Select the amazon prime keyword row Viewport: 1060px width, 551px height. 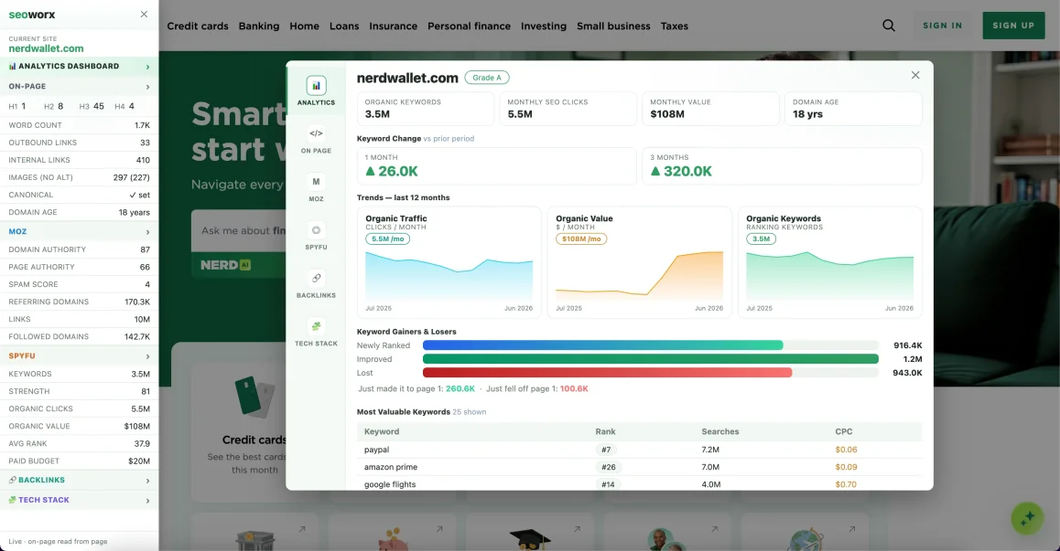[x=639, y=467]
